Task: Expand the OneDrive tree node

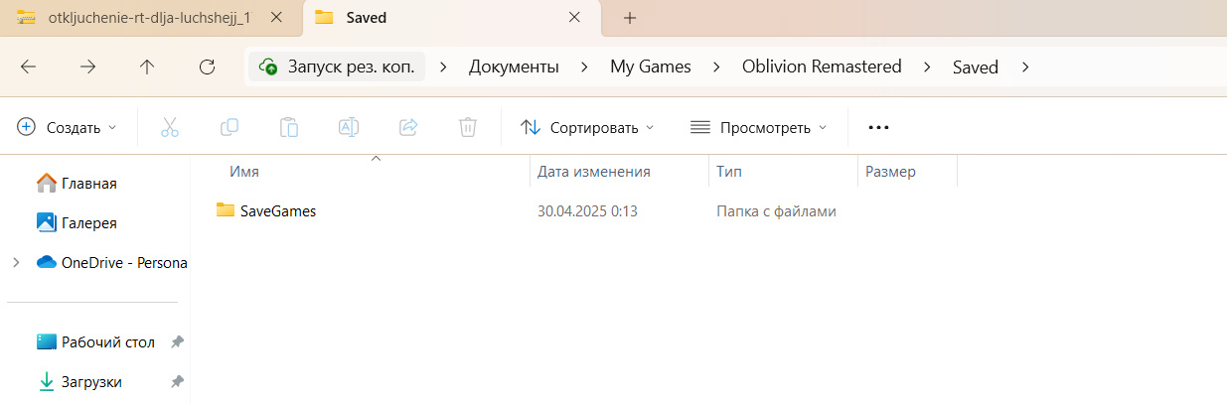Action: (x=15, y=263)
